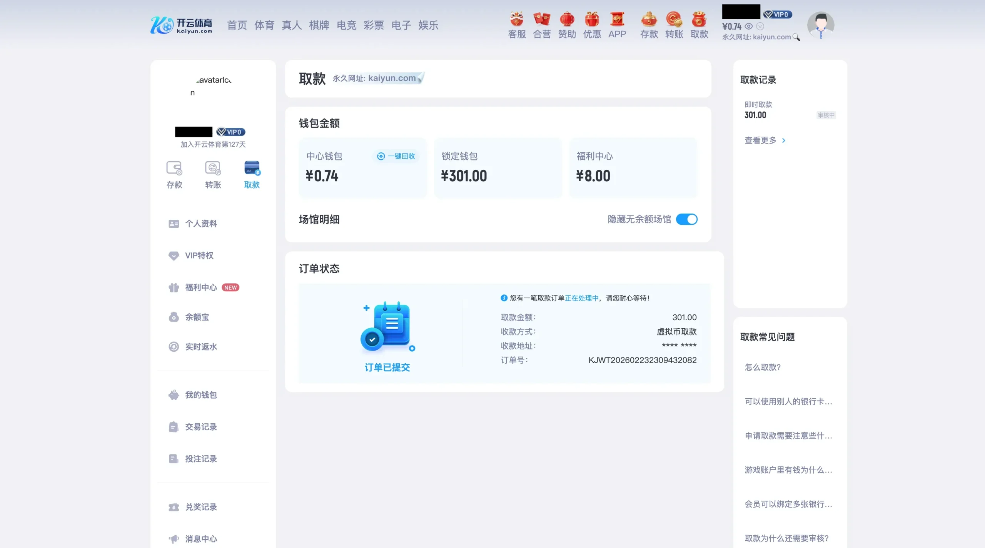This screenshot has height=548, width=985.
Task: Click the 一键回收 button
Action: pos(396,156)
